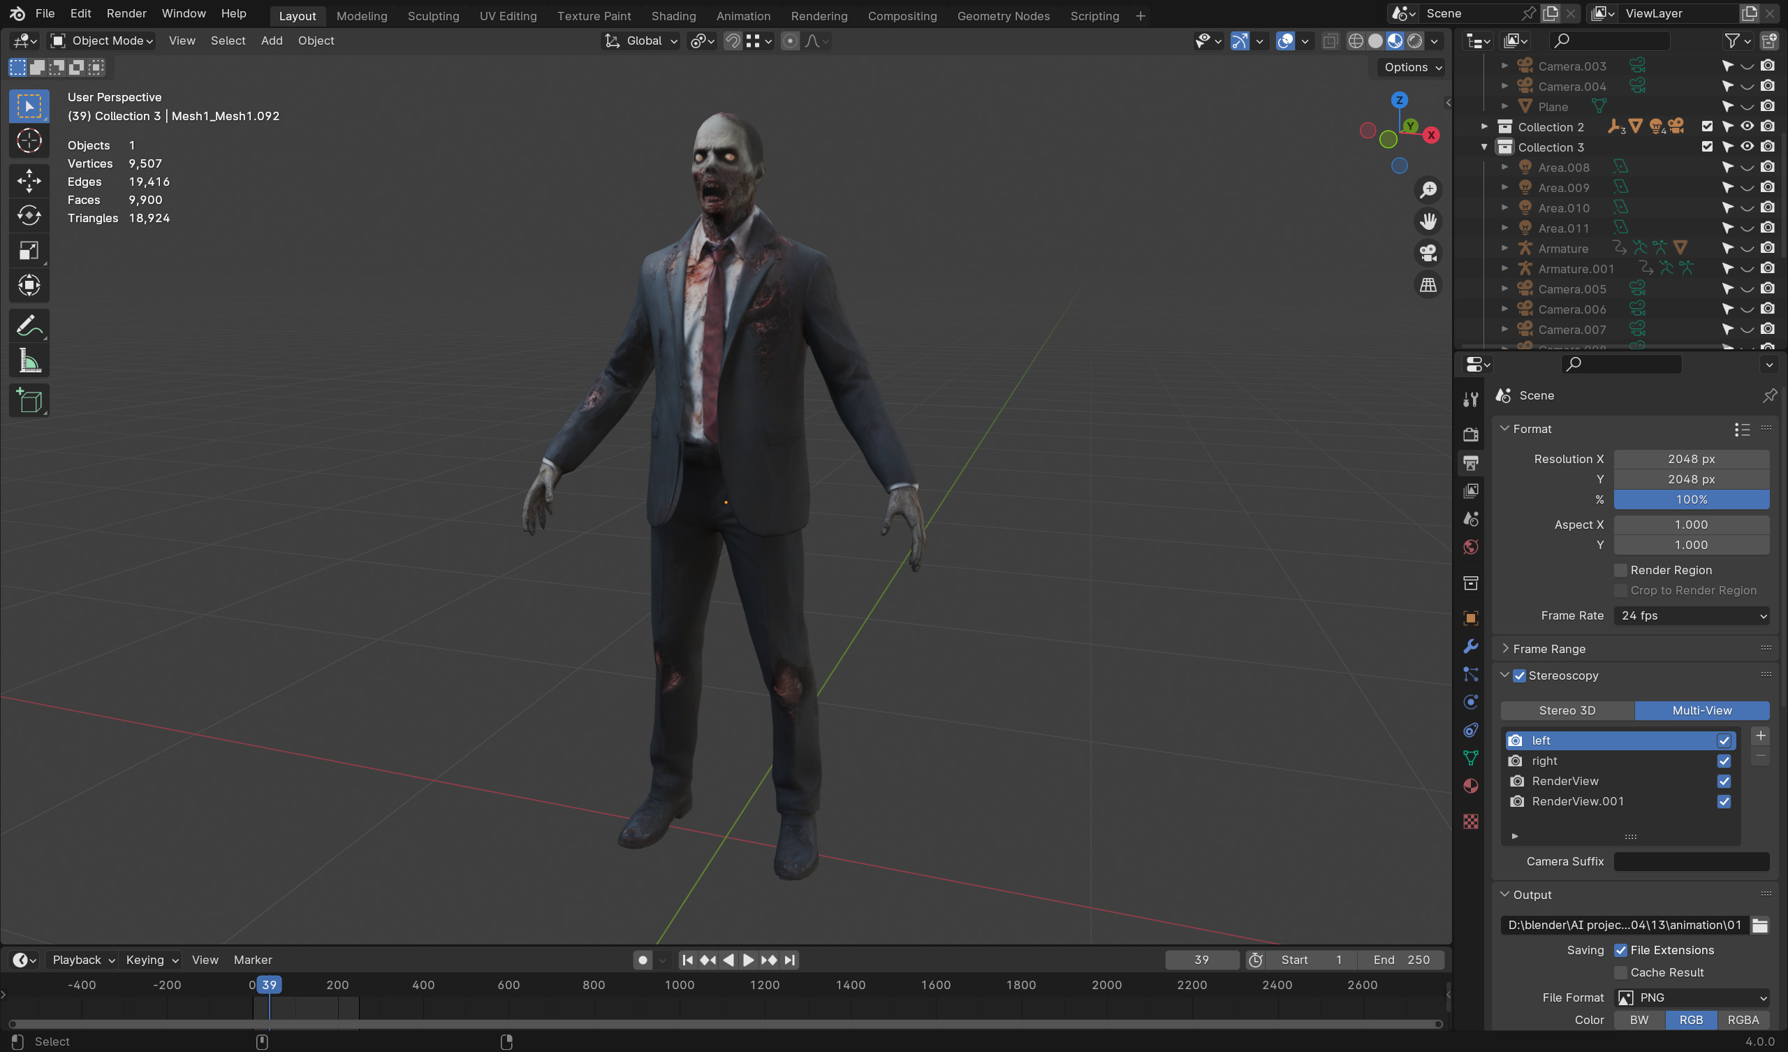Screen dimensions: 1788x1052
Task: Select the Select Box tool
Action: (29, 106)
